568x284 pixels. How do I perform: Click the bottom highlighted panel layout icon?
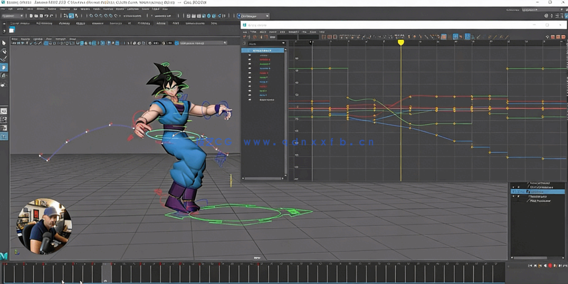(4, 136)
